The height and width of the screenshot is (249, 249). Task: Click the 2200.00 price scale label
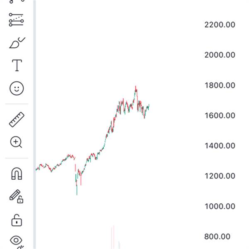pyautogui.click(x=220, y=25)
